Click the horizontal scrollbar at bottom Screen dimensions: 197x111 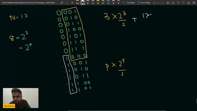[117, 110]
